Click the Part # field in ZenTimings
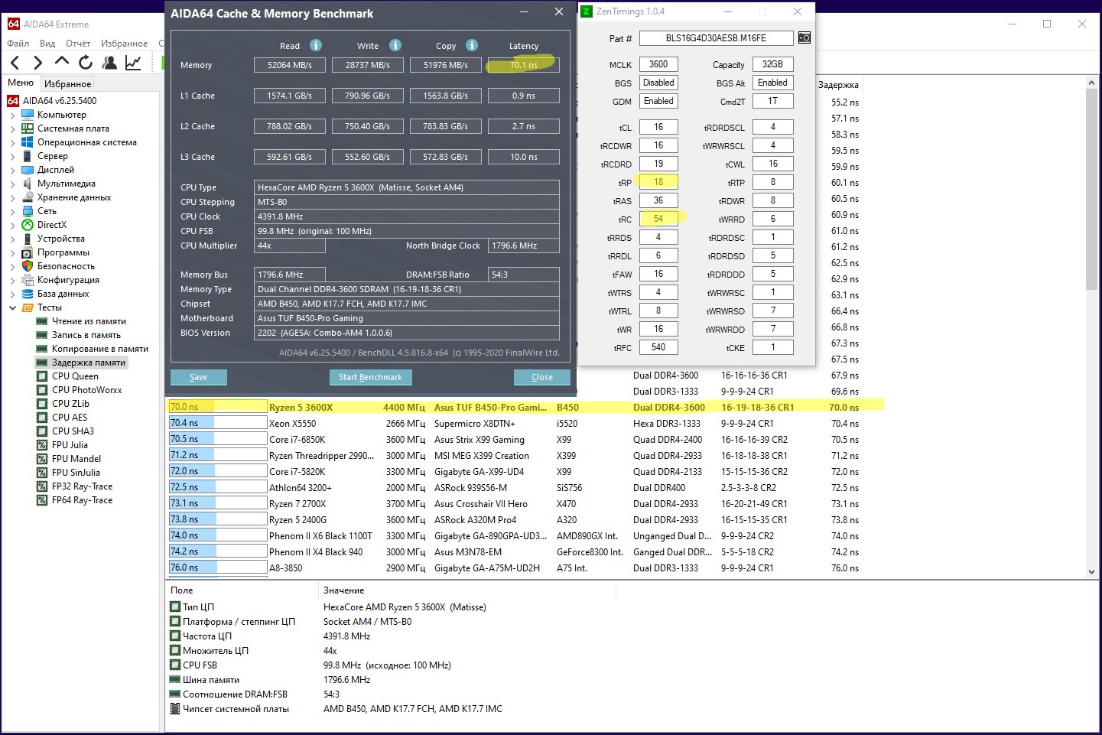 (x=716, y=38)
